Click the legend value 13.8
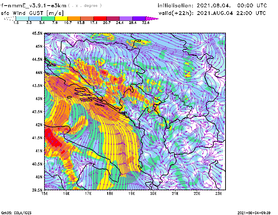This screenshot has height=215, width=278. pos(81,23)
